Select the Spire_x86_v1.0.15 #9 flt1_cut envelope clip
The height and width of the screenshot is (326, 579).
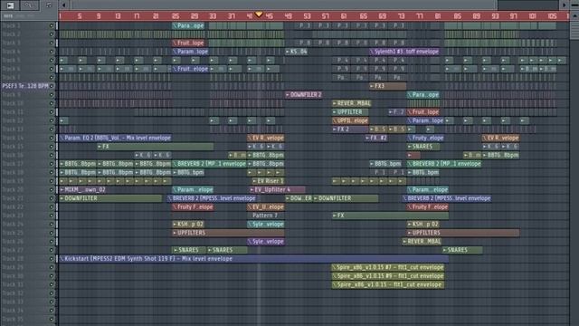coord(388,276)
